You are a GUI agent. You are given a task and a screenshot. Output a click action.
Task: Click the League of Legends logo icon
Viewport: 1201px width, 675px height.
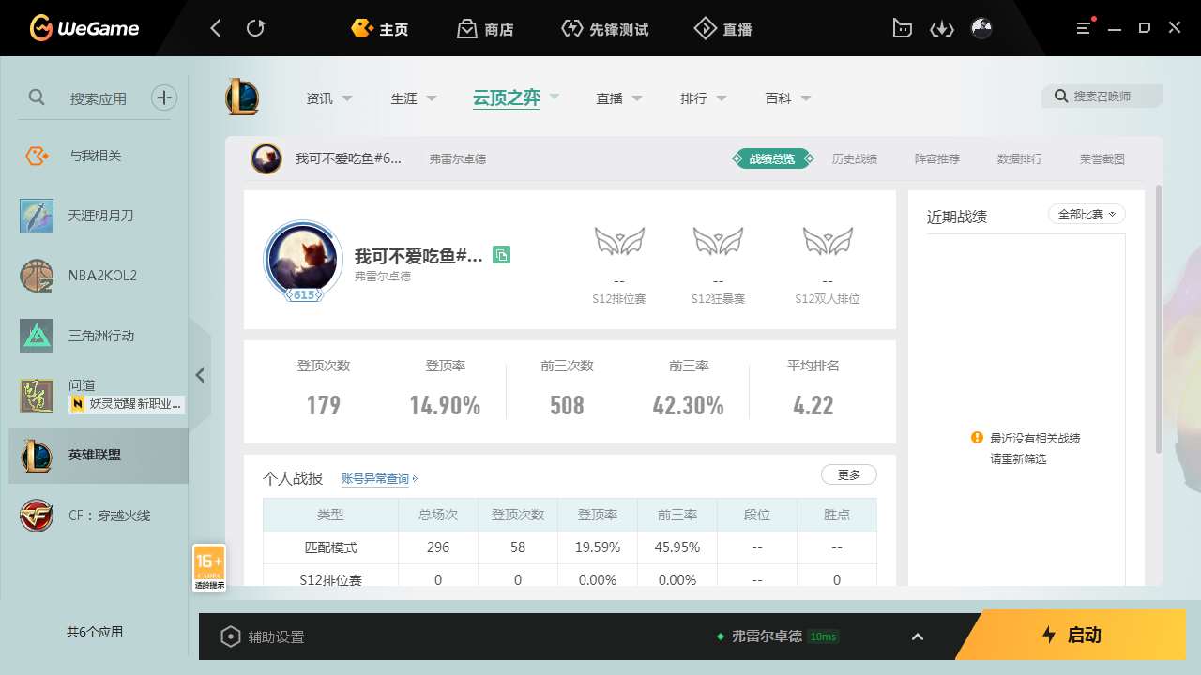(242, 97)
